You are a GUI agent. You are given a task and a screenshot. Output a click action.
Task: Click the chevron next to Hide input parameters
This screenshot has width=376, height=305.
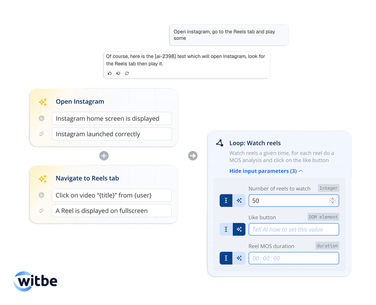click(x=301, y=171)
